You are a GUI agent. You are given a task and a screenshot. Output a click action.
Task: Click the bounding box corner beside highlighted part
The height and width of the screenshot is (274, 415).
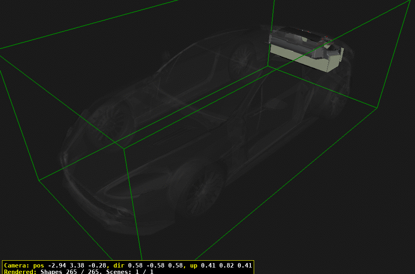pyautogui.click(x=268, y=66)
